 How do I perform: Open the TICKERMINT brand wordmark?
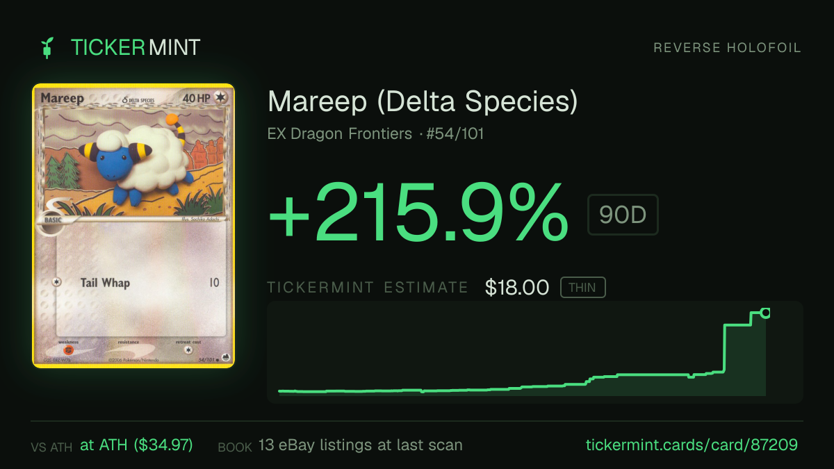(136, 47)
